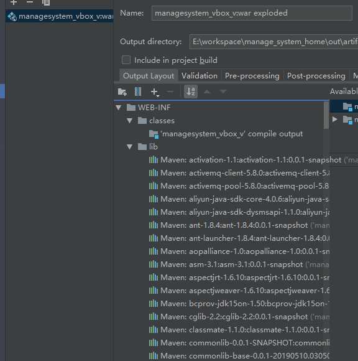The height and width of the screenshot is (361, 358).
Task: Enable Include in project build checkbox
Action: 126,60
